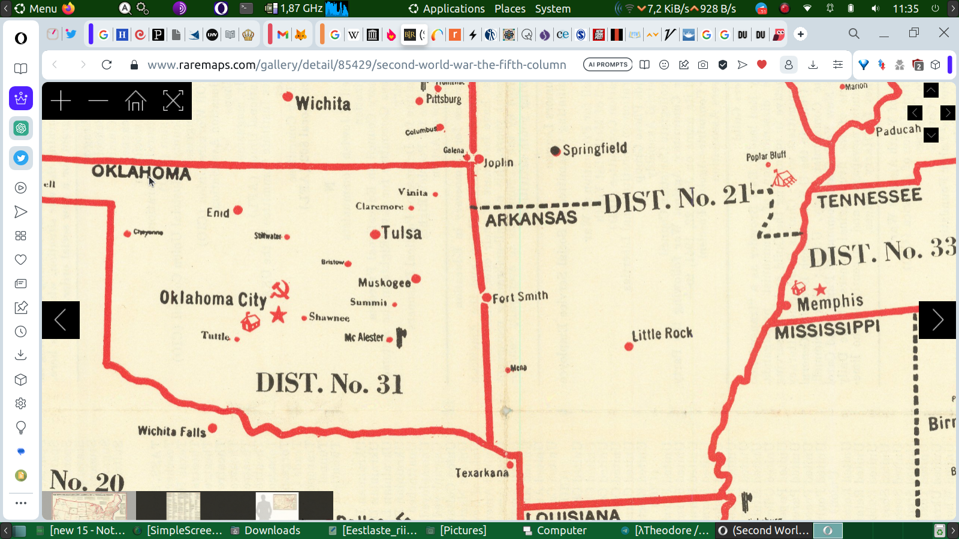Image resolution: width=959 pixels, height=539 pixels.
Task: Open the System menu in the top panel
Action: [553, 8]
